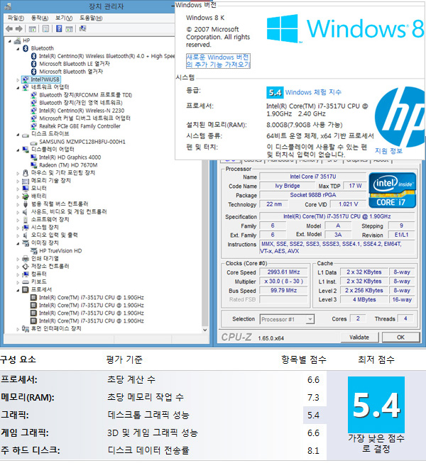Click the 프로세서 category icon
426x463 pixels.
click(x=26, y=290)
